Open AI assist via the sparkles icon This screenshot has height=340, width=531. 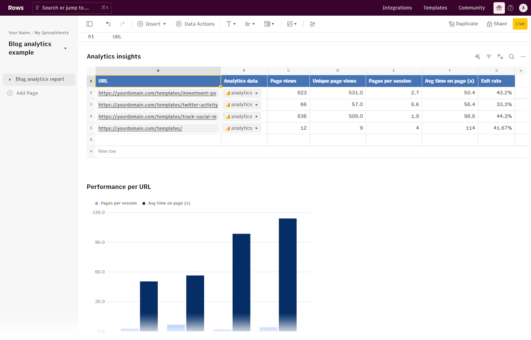click(477, 56)
